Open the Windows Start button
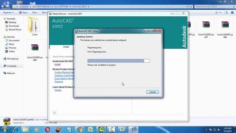 pyautogui.click(x=4, y=130)
